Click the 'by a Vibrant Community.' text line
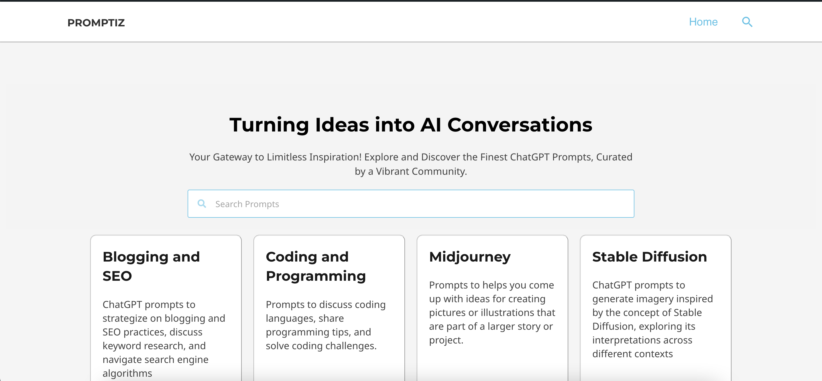822x381 pixels. click(411, 171)
